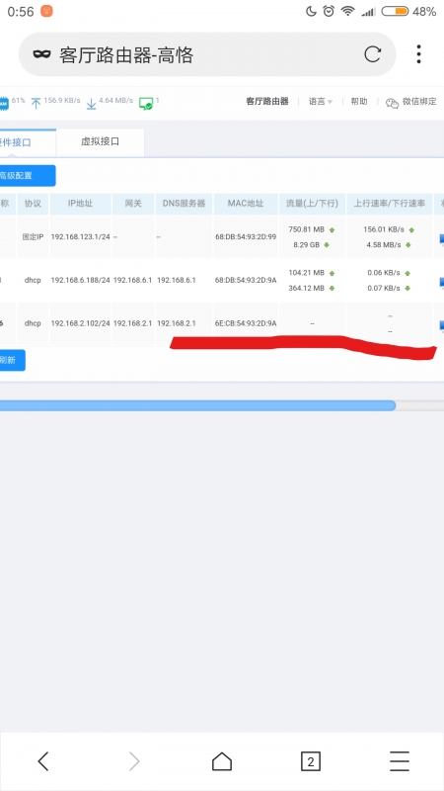Screen dimensions: 444x791
Task: Click the 高级配置 button
Action: pyautogui.click(x=28, y=176)
